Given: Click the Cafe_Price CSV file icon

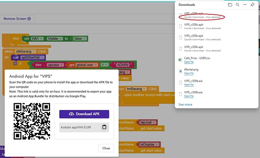Looking at the screenshot, I should coord(180,60).
